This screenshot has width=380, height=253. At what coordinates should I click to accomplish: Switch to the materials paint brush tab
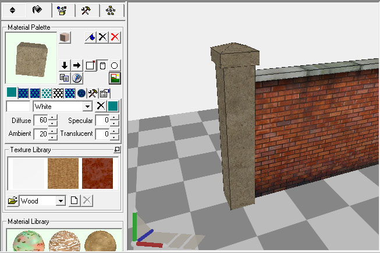(37, 10)
